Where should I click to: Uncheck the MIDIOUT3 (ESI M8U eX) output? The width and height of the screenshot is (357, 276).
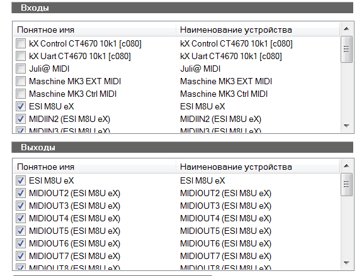tap(21, 206)
